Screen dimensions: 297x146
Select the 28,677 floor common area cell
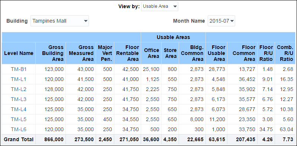(242, 109)
